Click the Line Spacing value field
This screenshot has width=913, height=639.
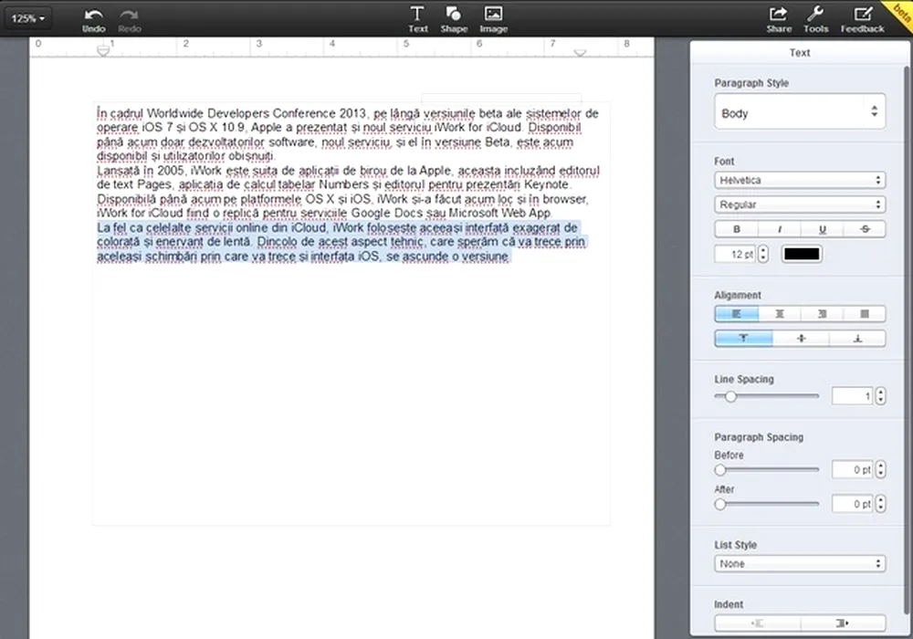(852, 396)
